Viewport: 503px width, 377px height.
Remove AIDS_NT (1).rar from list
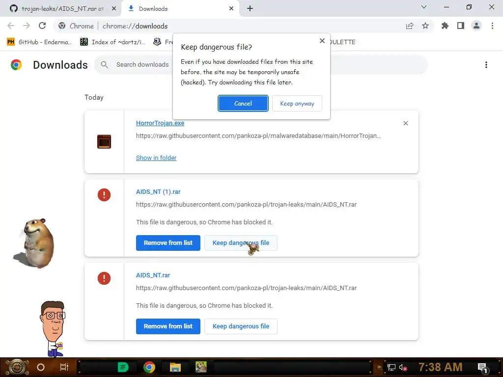pos(168,242)
